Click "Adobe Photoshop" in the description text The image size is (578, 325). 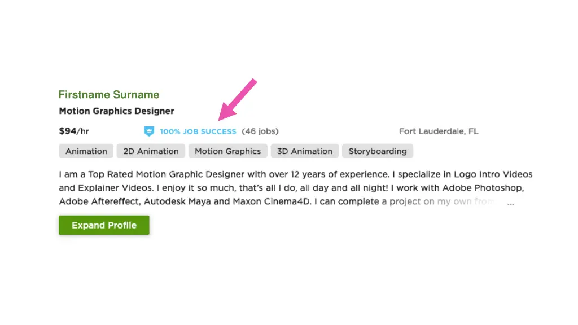click(x=483, y=188)
